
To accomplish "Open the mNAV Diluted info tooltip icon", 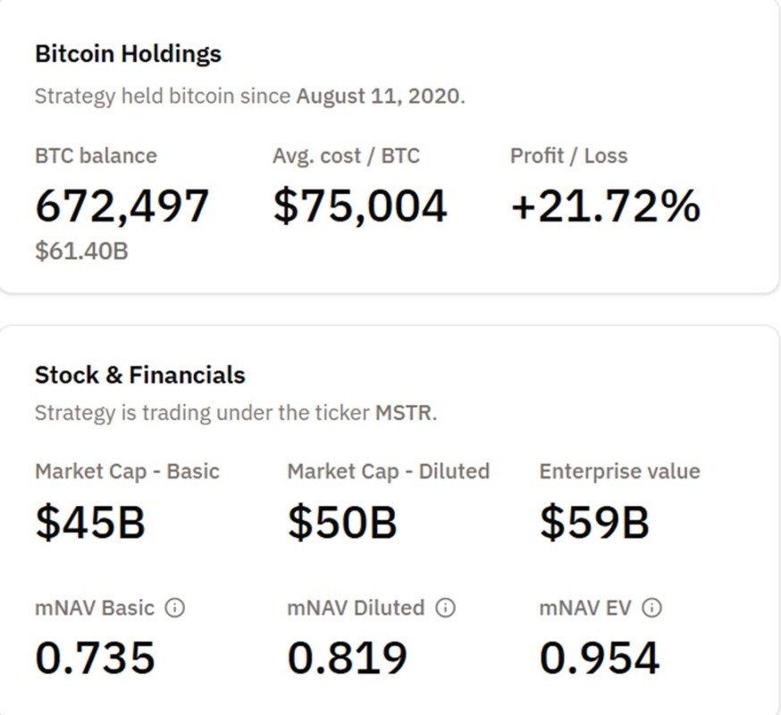I will 445,609.
